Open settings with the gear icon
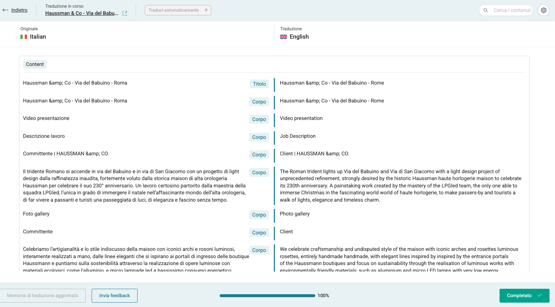The image size is (555, 307). [x=544, y=10]
